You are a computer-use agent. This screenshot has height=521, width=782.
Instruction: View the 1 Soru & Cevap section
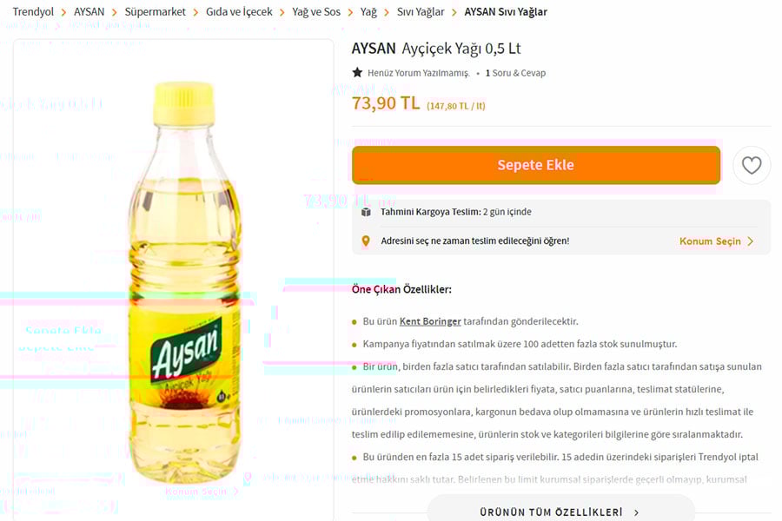pos(515,73)
